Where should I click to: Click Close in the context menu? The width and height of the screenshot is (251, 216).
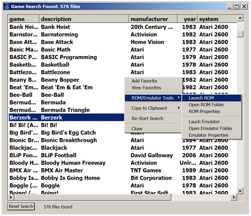pos(137,129)
